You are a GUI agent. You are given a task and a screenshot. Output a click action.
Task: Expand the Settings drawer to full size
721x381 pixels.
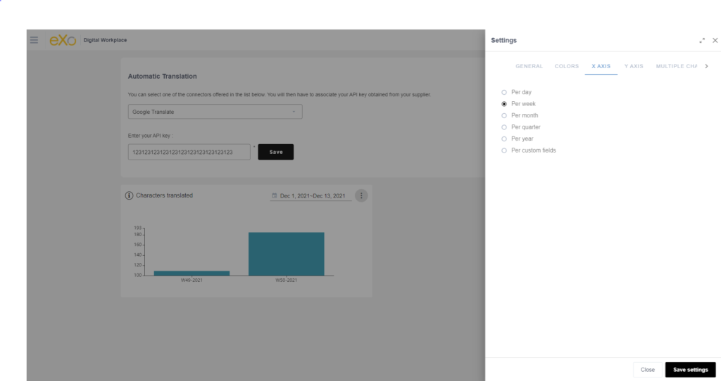click(702, 41)
